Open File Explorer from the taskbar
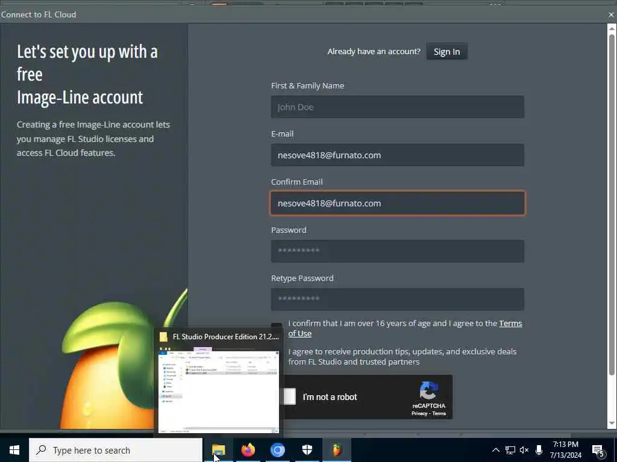This screenshot has width=617, height=462. coord(218,450)
